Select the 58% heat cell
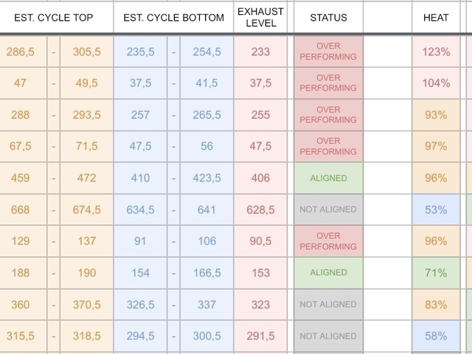Image resolution: width=472 pixels, height=354 pixels. [437, 336]
